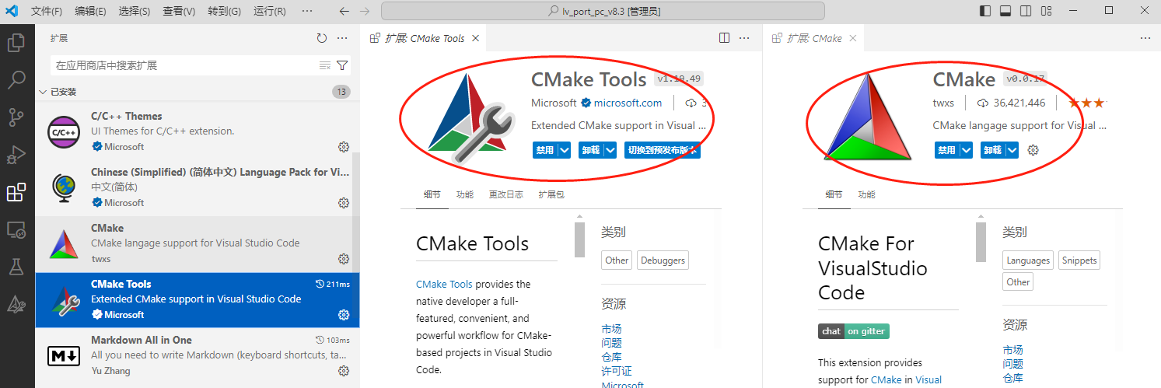The image size is (1161, 388).
Task: Open gear menu for CMake Tools row
Action: click(x=344, y=315)
